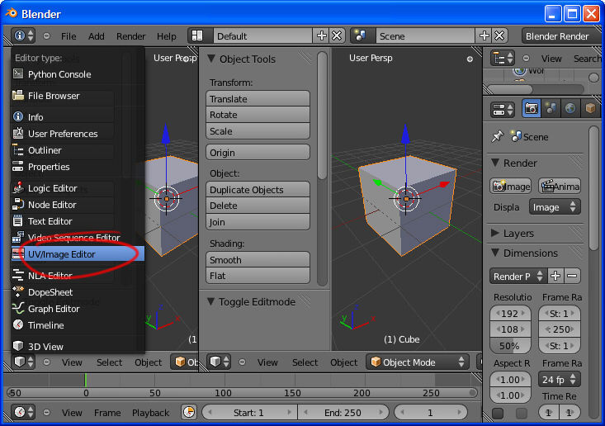Expand the Layers panel
Viewport: 605px width, 426px height.
pyautogui.click(x=518, y=234)
